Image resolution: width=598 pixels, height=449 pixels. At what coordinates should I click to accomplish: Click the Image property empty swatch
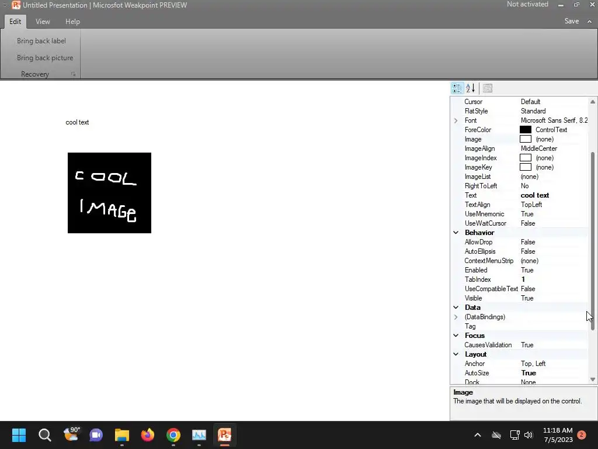[x=525, y=139]
